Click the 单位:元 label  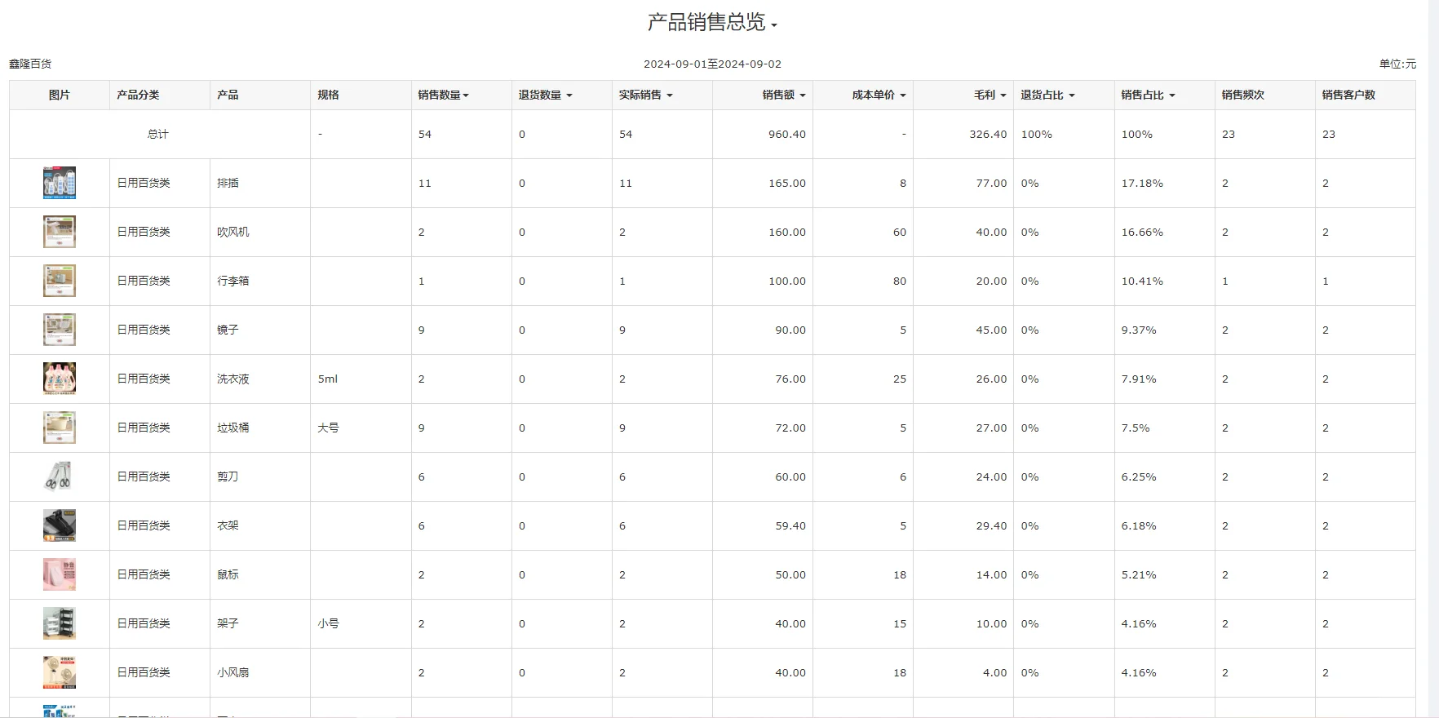(x=1397, y=64)
